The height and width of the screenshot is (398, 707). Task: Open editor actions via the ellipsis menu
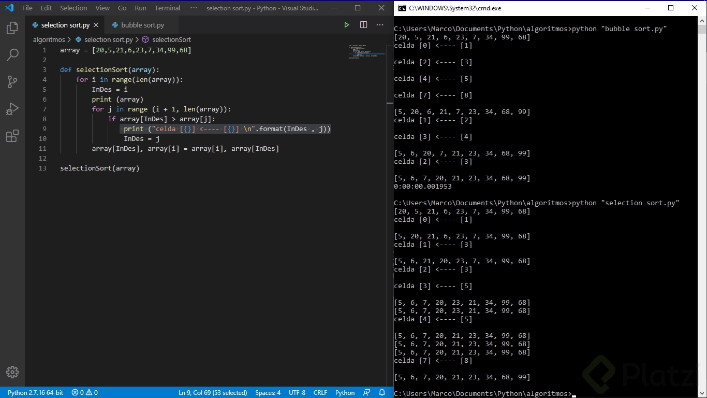pyautogui.click(x=380, y=24)
